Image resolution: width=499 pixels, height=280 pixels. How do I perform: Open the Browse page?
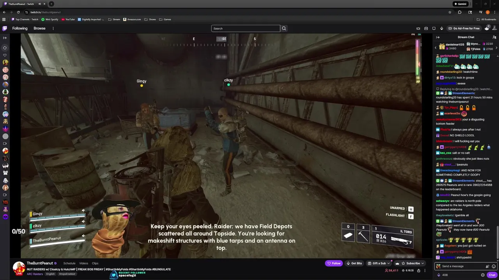(x=39, y=28)
